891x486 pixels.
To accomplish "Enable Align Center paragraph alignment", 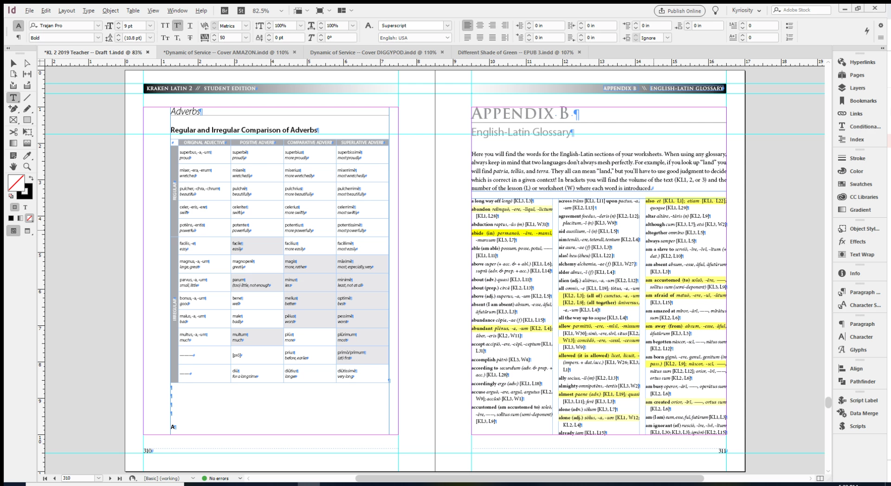I will pos(480,26).
